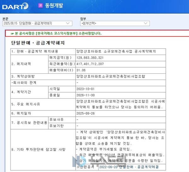
Task: Click the 시작일 date 2023-10-01
Action: click(86, 89)
